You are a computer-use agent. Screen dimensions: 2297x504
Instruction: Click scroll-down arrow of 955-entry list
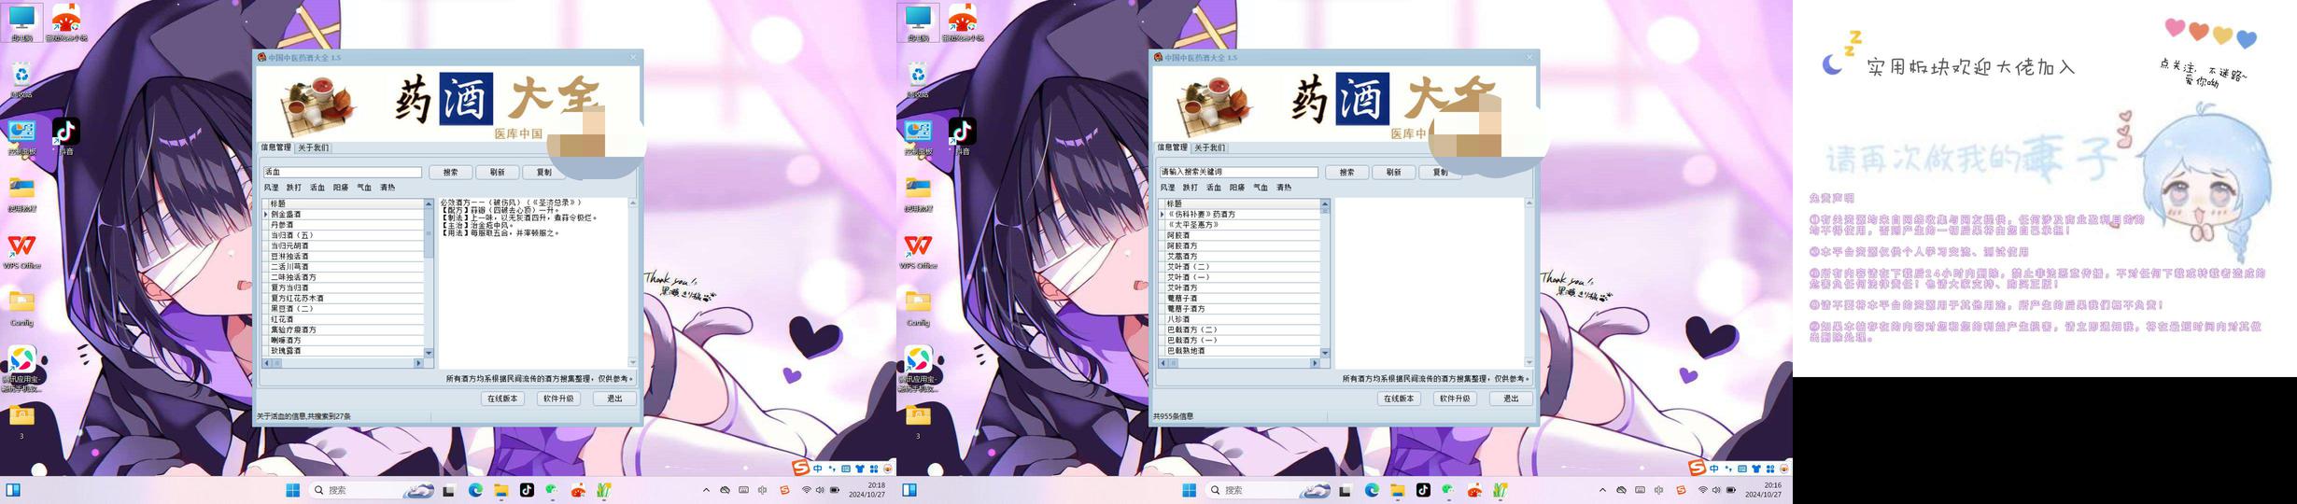[x=1325, y=353]
